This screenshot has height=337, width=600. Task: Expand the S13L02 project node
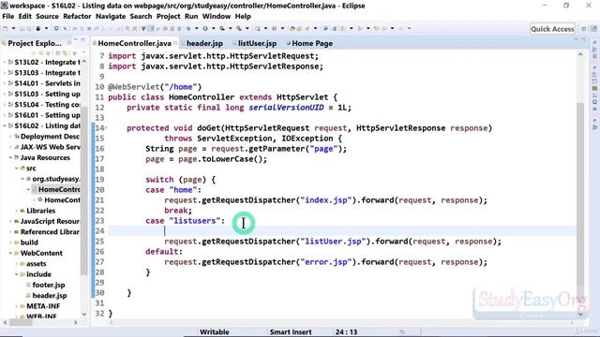[4, 63]
